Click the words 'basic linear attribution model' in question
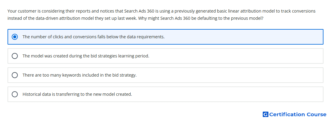 tap(246, 11)
